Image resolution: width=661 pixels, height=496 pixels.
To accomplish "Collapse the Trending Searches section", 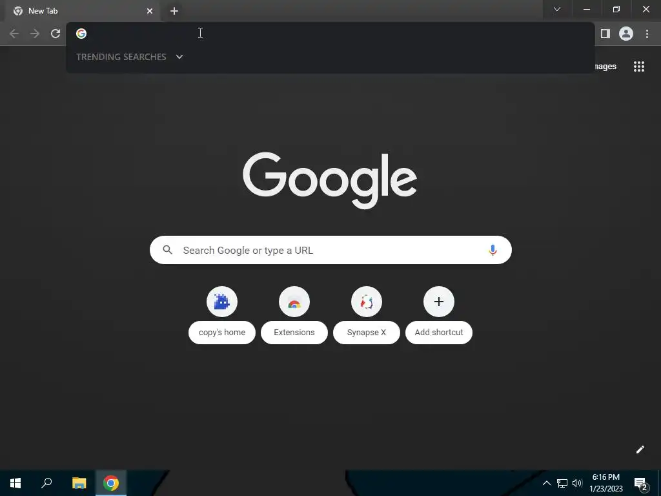I will [x=179, y=57].
